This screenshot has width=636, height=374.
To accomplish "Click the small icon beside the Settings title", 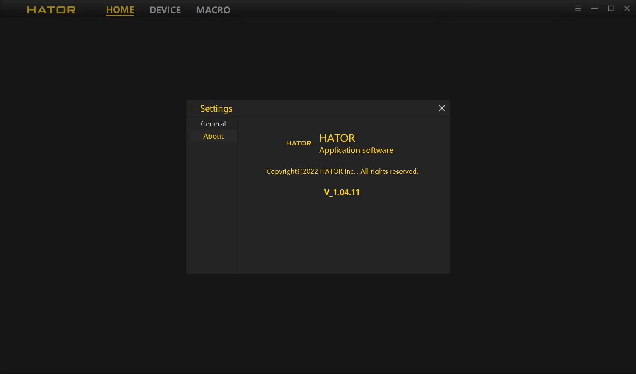I will click(x=194, y=108).
